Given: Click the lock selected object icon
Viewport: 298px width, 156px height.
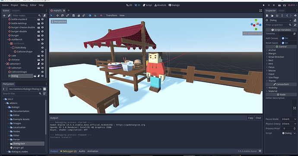Looking at the screenshot, I should pos(79,16).
